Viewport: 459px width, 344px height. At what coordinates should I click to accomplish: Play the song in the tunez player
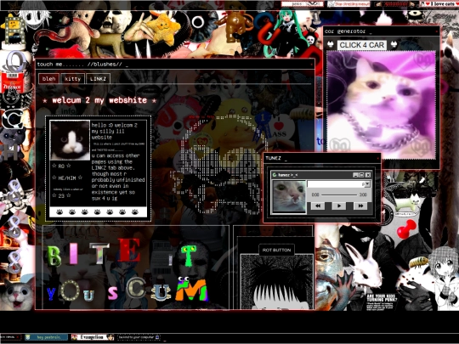point(339,206)
